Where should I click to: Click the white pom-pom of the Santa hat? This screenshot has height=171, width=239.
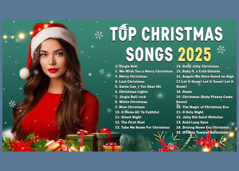click(24, 74)
